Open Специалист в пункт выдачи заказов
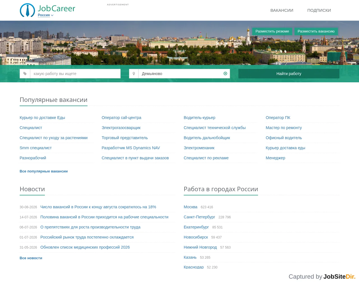Image resolution: width=359 pixels, height=285 pixels. coord(135,158)
